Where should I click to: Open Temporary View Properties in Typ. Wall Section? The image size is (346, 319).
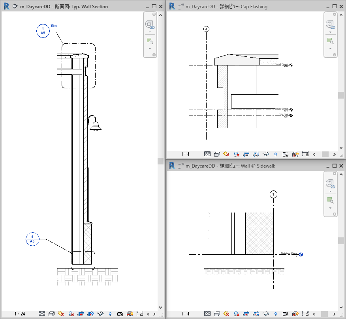(x=120, y=314)
